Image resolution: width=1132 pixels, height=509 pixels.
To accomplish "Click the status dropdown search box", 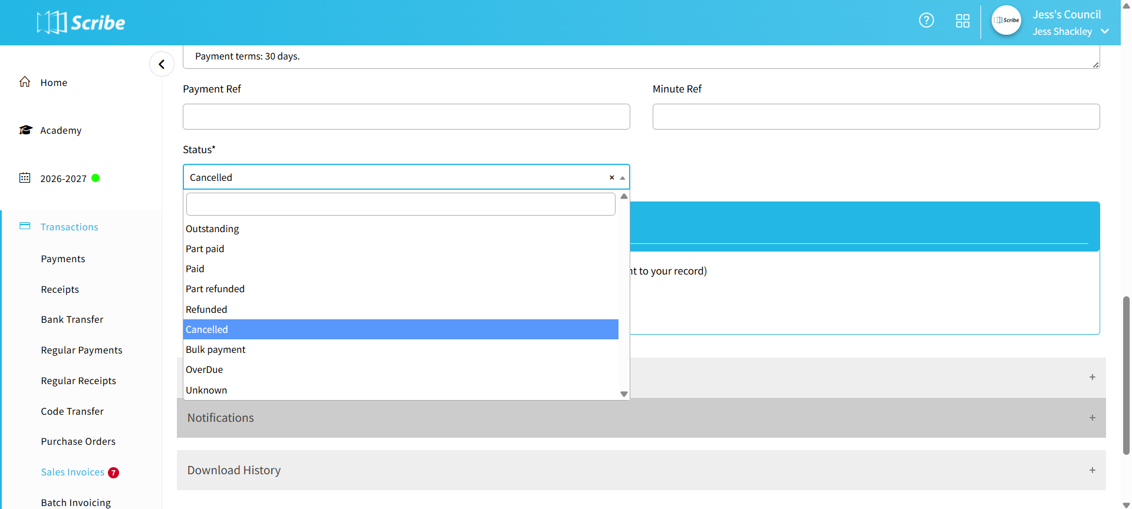I will pyautogui.click(x=400, y=204).
